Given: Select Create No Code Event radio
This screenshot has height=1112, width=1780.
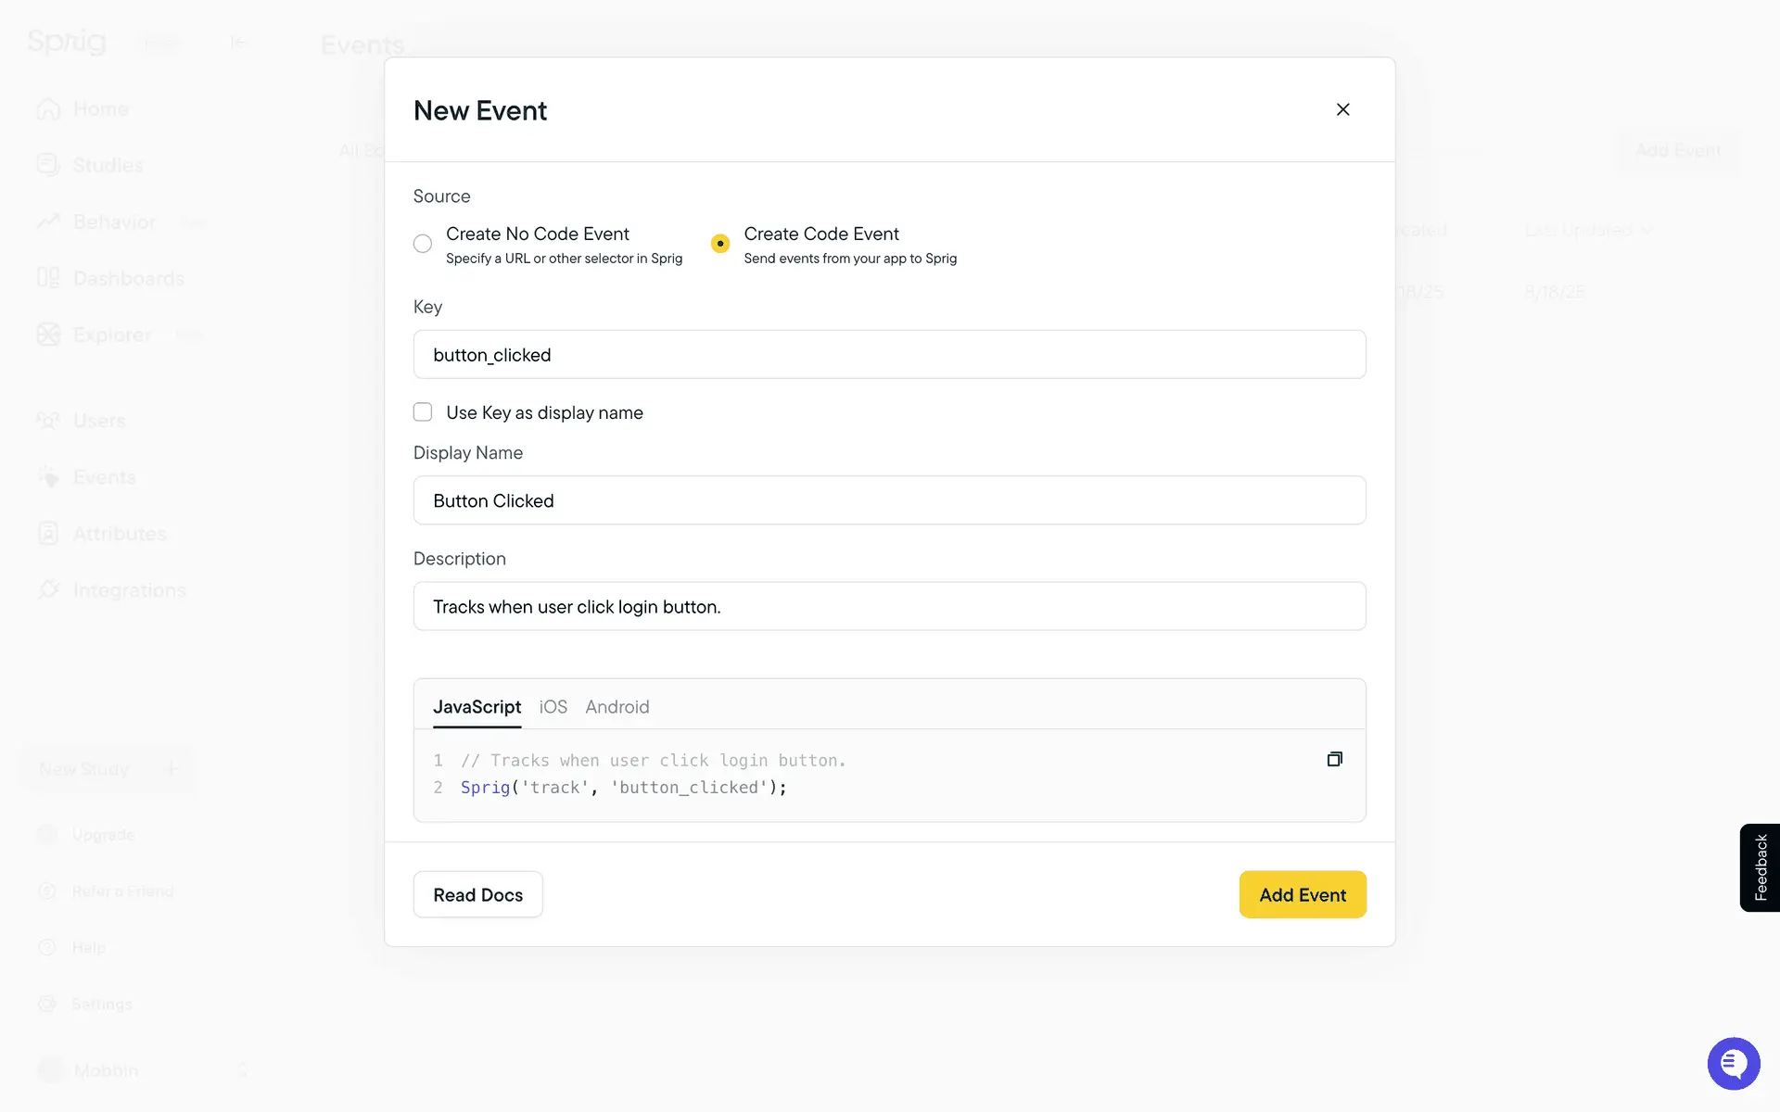Looking at the screenshot, I should pos(423,244).
